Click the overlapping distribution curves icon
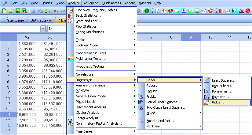 coord(241,11)
